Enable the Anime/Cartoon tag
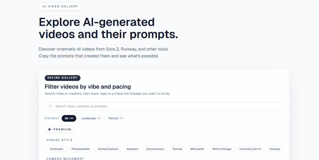The width and height of the screenshot is (319, 160). (x=108, y=149)
